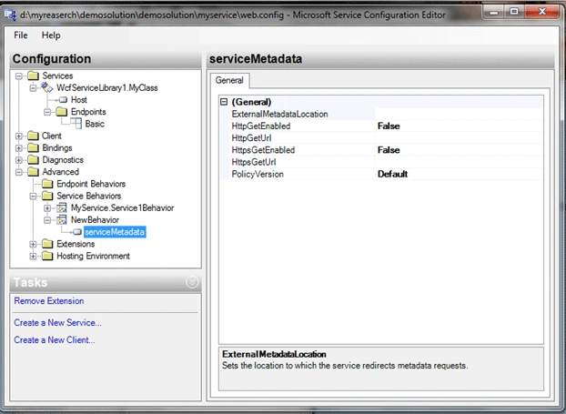Select MyService.Service1Behavior label
The width and height of the screenshot is (566, 414).
tap(122, 207)
